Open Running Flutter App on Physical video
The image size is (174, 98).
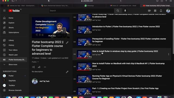(127, 77)
